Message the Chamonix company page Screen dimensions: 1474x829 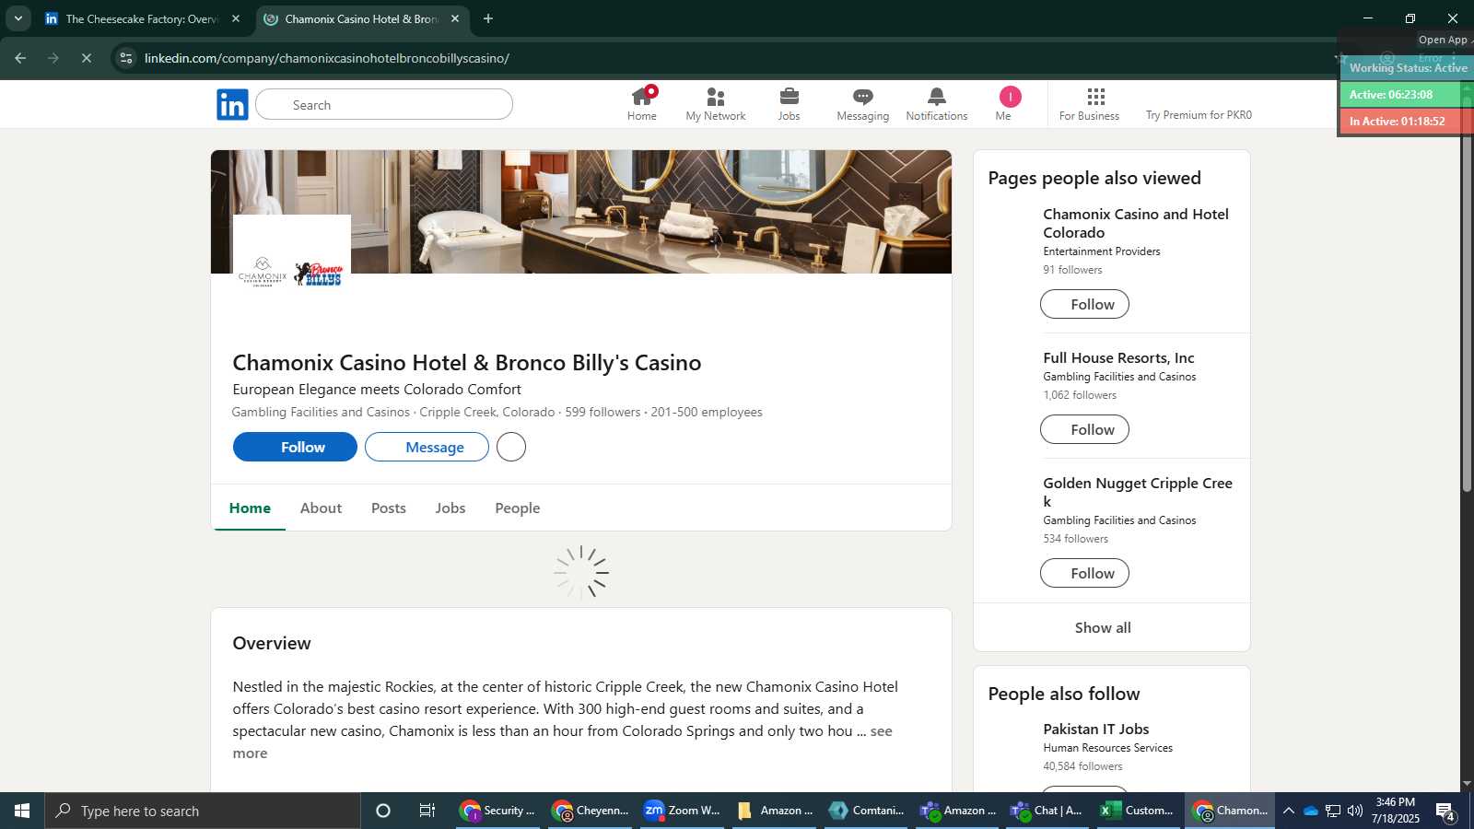pyautogui.click(x=427, y=447)
